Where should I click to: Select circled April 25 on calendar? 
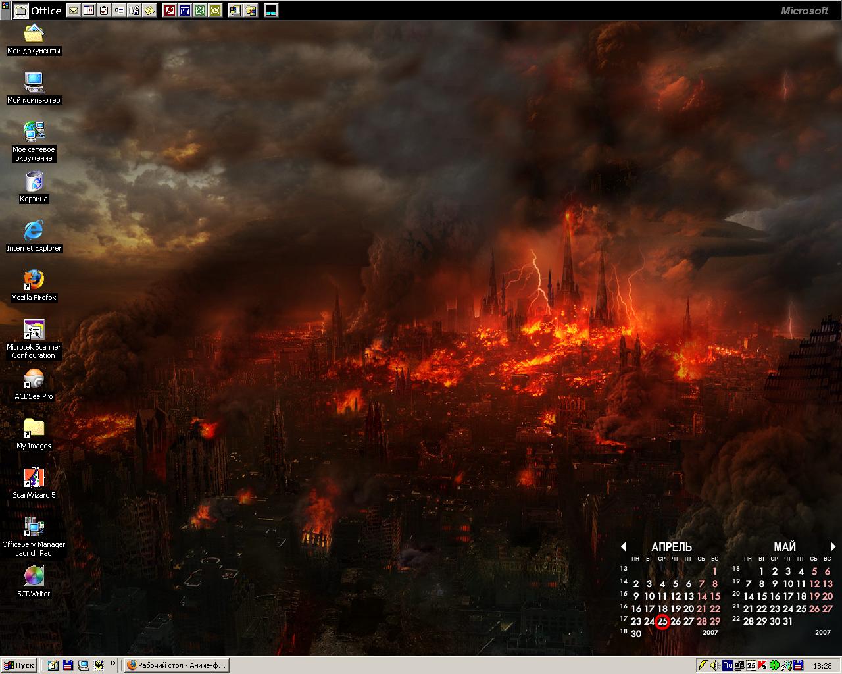tap(662, 621)
